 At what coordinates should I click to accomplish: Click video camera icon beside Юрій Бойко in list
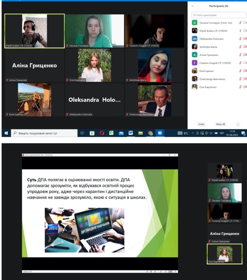point(245,31)
